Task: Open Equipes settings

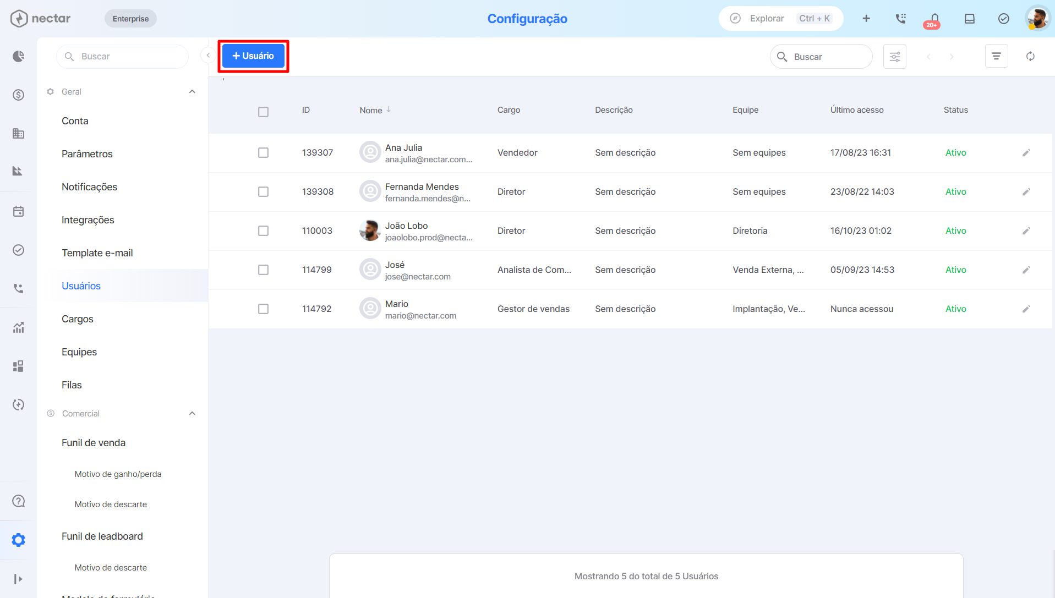Action: click(79, 352)
